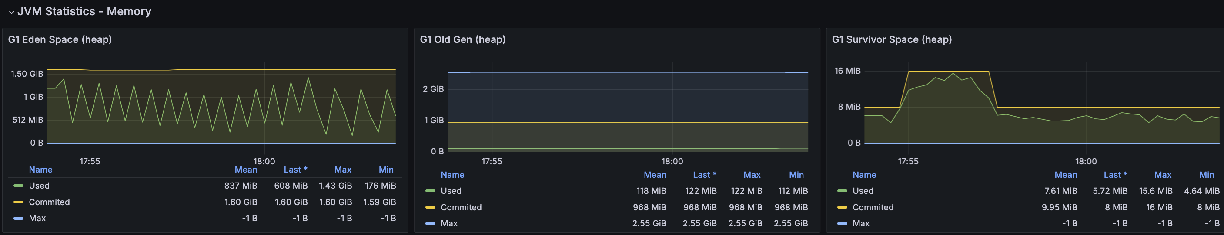Screen dimensions: 1224x235
Task: Toggle the Used series in G1 Eden Space
Action: (x=39, y=186)
